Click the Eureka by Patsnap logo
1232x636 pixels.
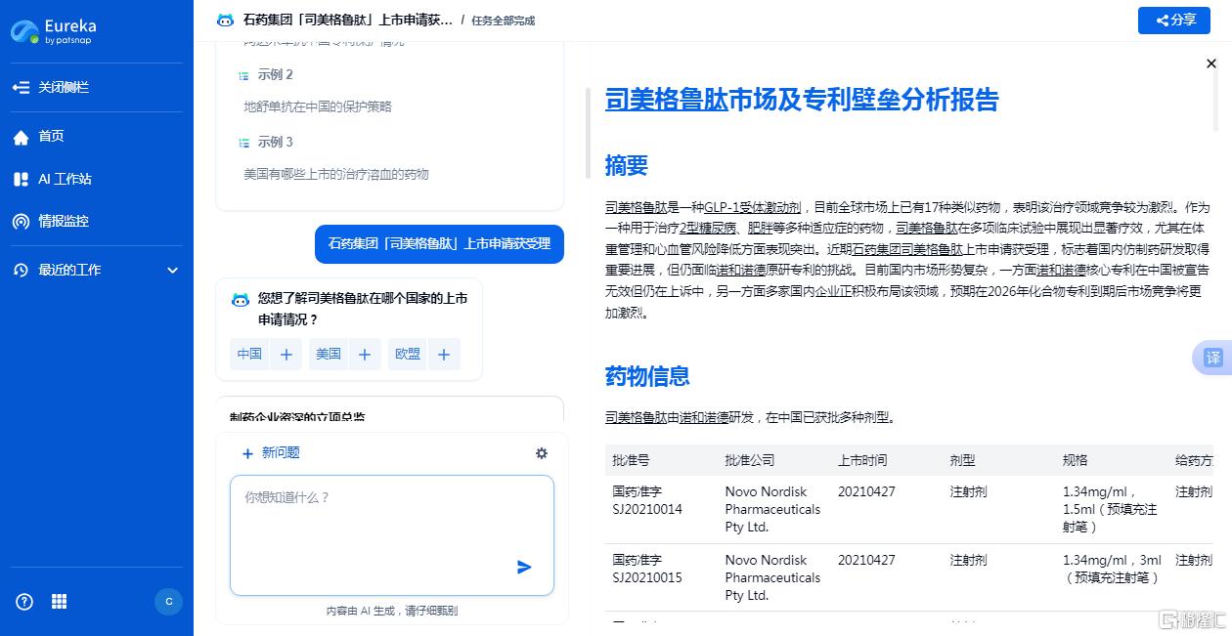[x=54, y=30]
